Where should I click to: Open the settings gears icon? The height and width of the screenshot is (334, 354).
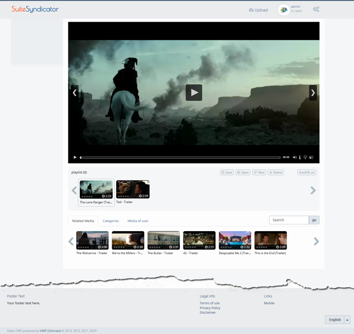coord(316,9)
